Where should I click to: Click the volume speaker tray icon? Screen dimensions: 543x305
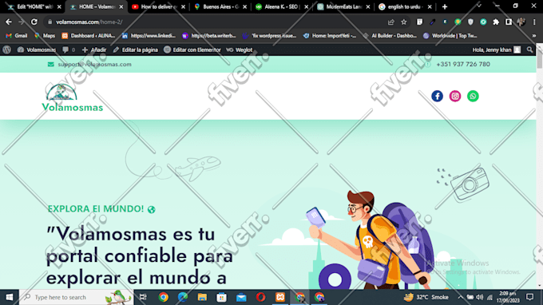480,297
